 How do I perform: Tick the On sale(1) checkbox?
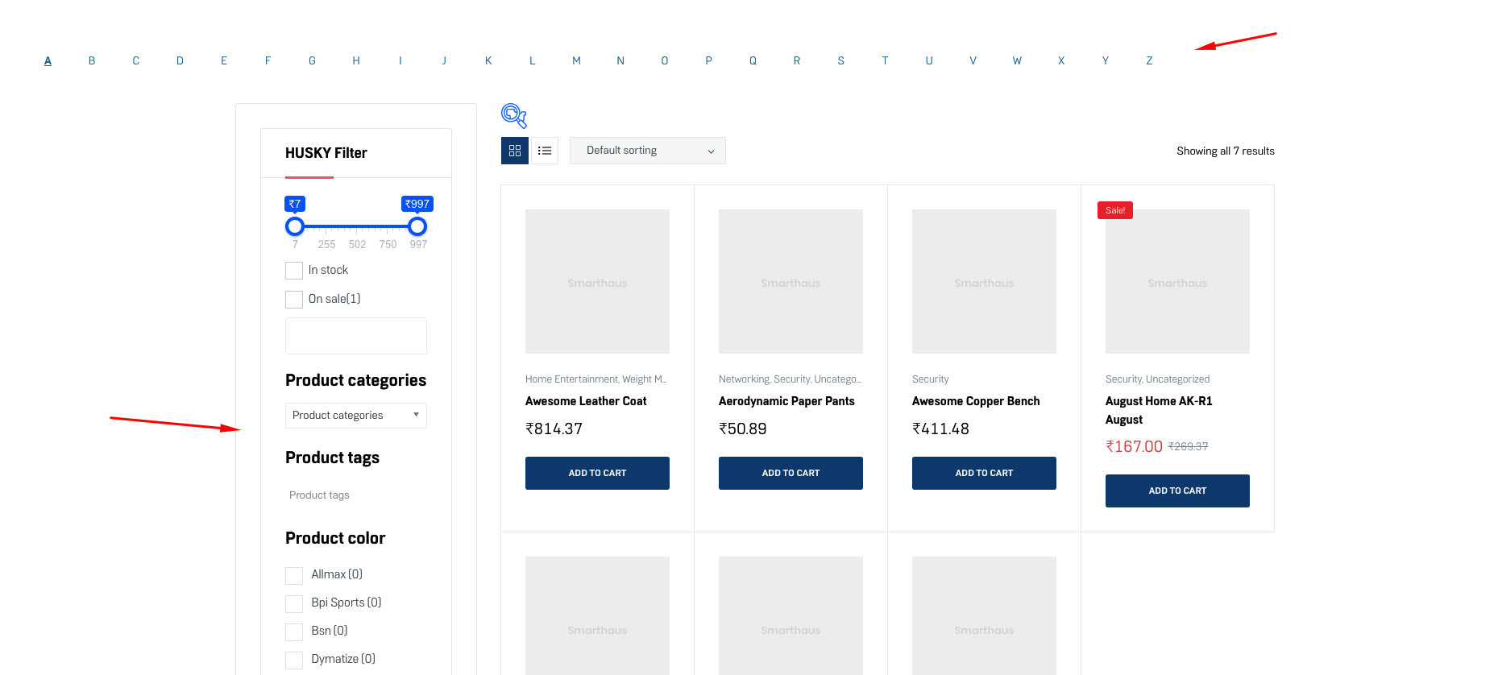[294, 300]
